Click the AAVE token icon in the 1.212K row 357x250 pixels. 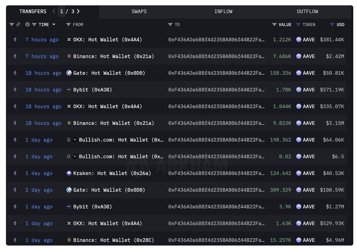point(299,40)
